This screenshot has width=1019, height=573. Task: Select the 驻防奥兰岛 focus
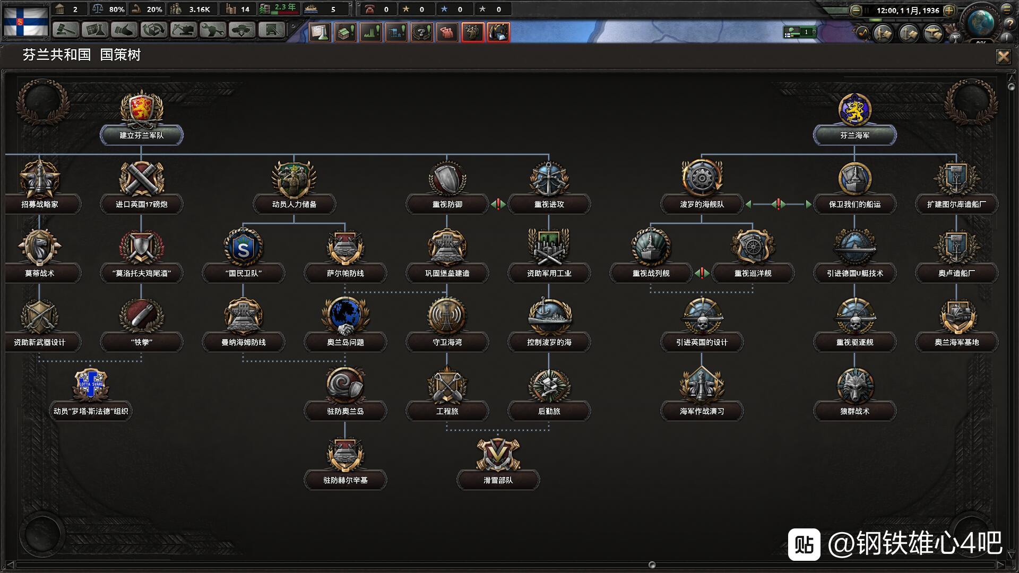345,394
